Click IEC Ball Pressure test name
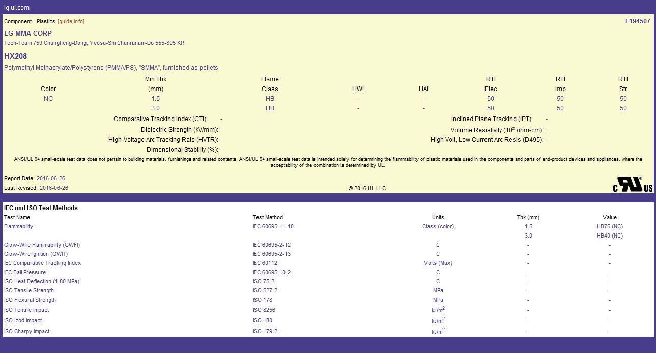The height and width of the screenshot is (353, 656). pyautogui.click(x=25, y=272)
